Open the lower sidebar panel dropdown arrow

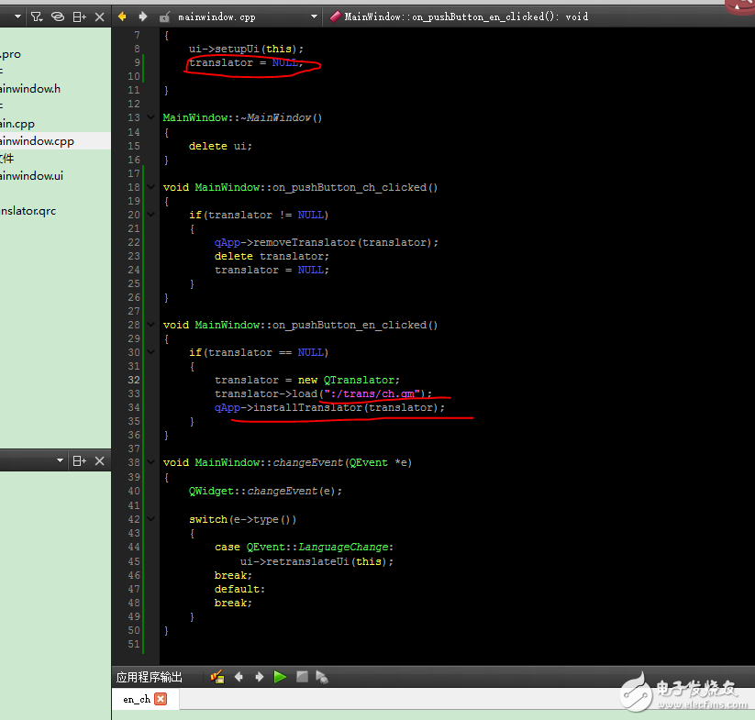point(61,460)
